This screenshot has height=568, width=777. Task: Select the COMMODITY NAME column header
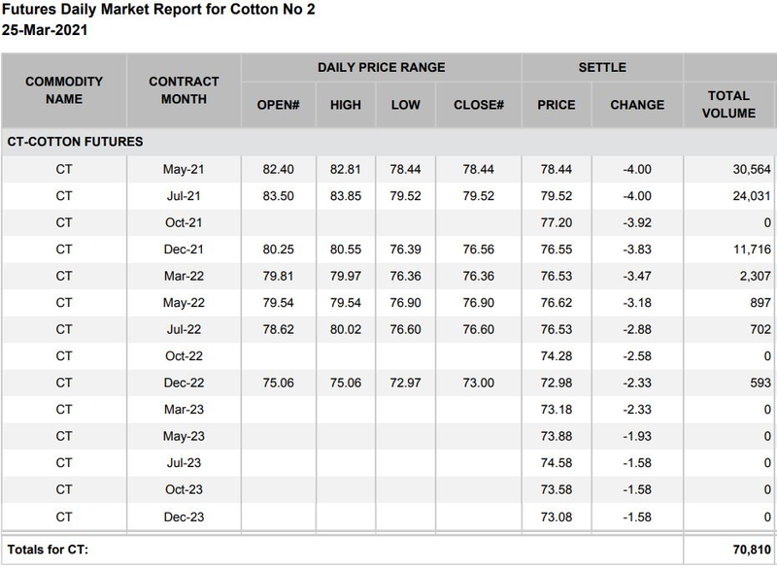(x=64, y=90)
